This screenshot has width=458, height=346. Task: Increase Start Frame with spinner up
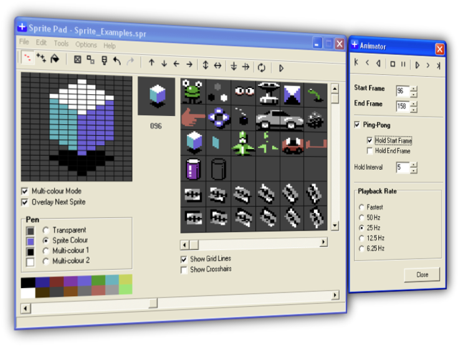coord(414,89)
